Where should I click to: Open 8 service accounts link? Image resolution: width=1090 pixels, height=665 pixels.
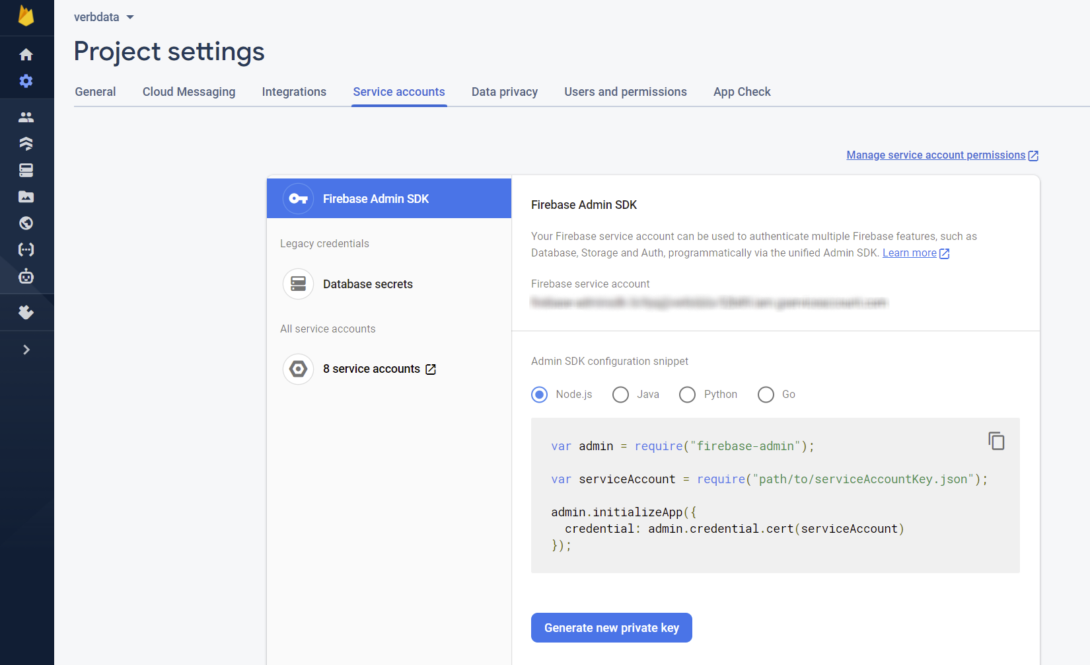[x=371, y=369]
